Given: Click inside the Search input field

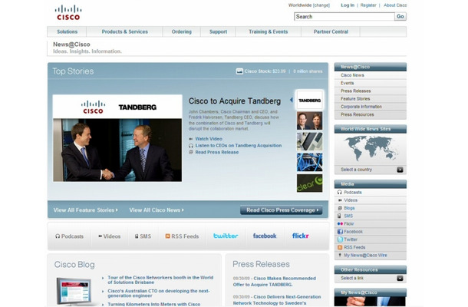Looking at the screenshot, I should [x=344, y=16].
